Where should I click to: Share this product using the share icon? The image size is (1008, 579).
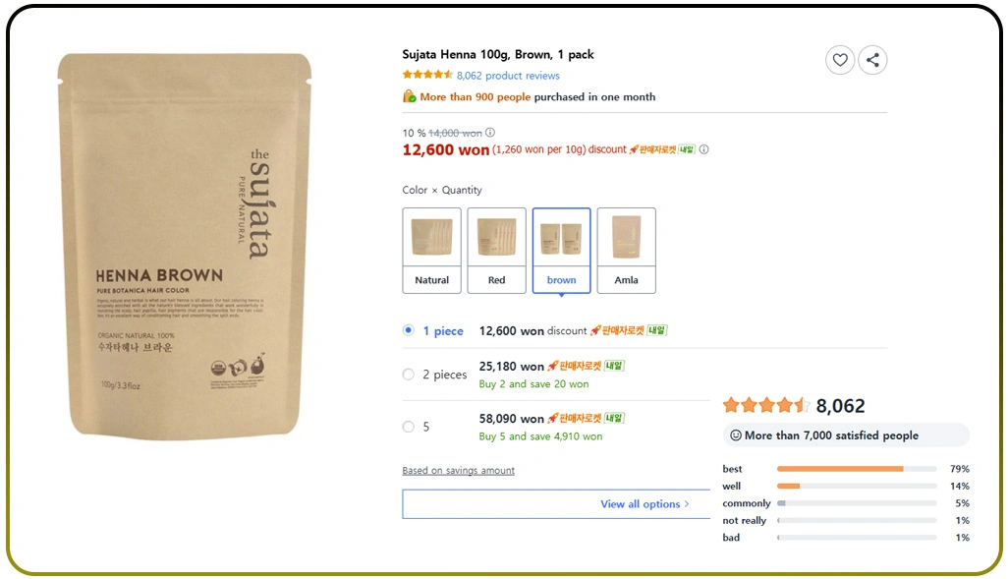point(872,60)
